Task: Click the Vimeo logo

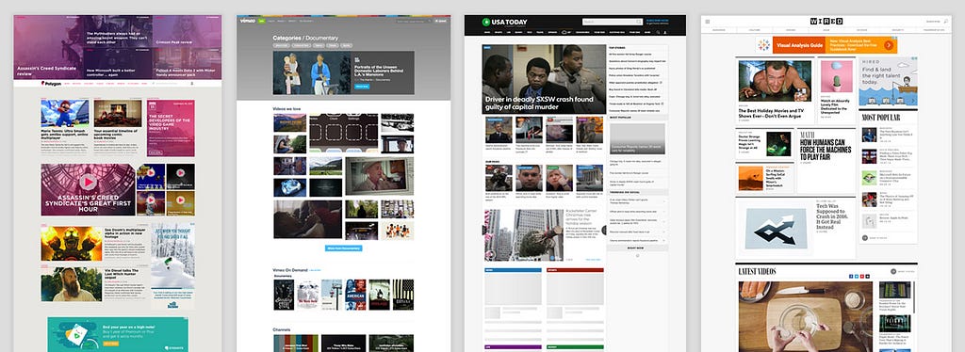Action: click(247, 21)
